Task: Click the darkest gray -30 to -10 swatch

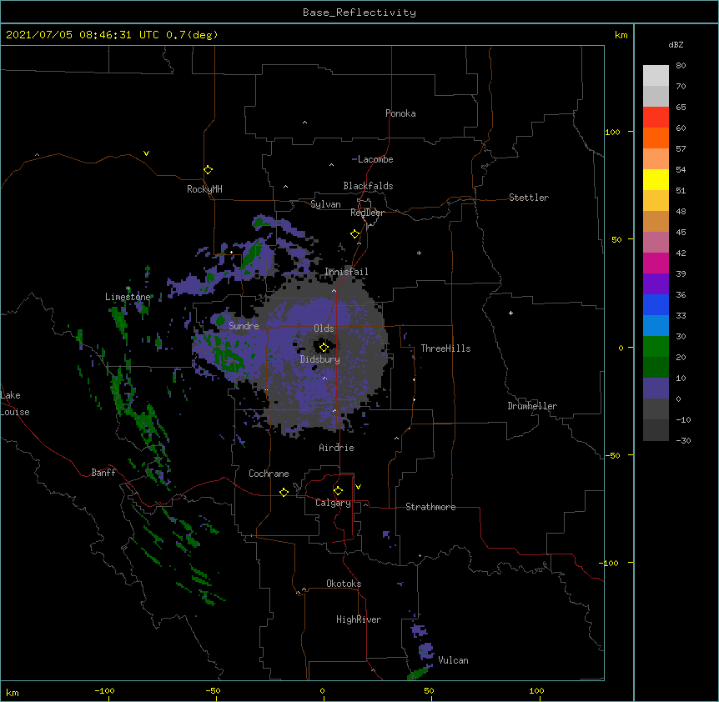Action: [x=656, y=430]
